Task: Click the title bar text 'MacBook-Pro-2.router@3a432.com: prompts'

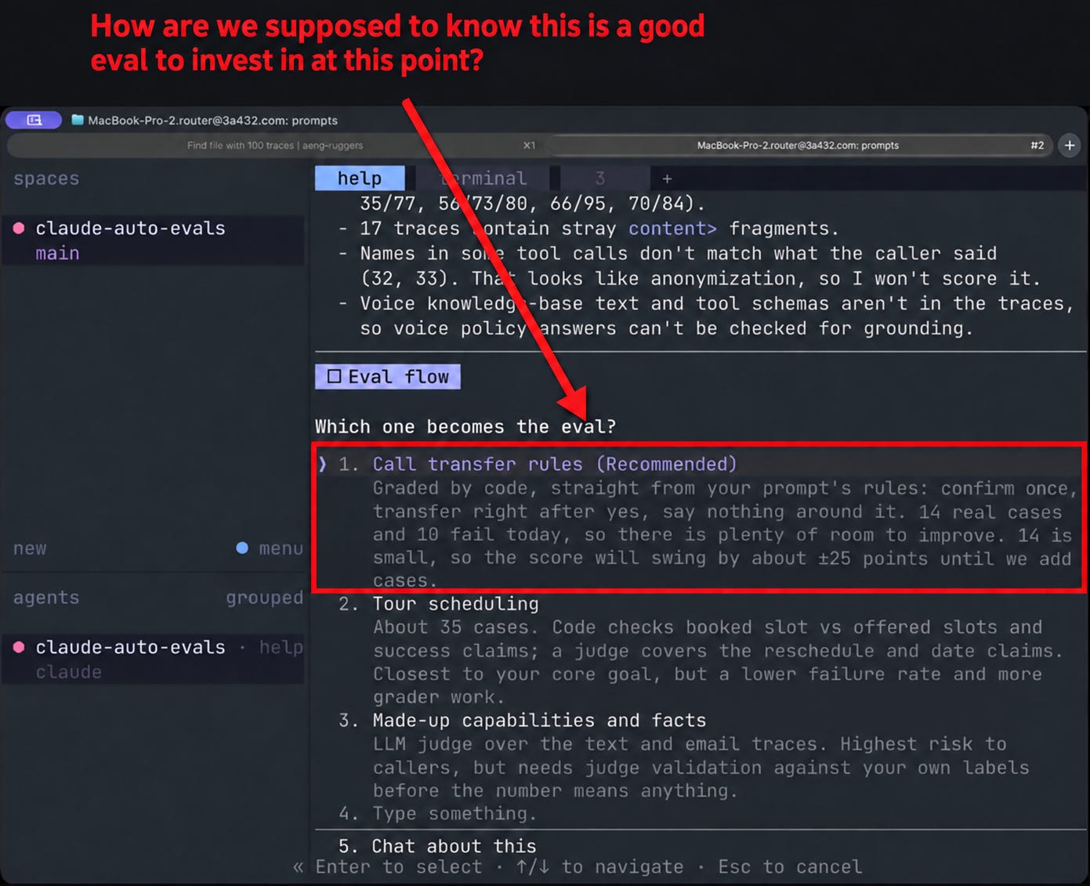Action: (x=213, y=121)
